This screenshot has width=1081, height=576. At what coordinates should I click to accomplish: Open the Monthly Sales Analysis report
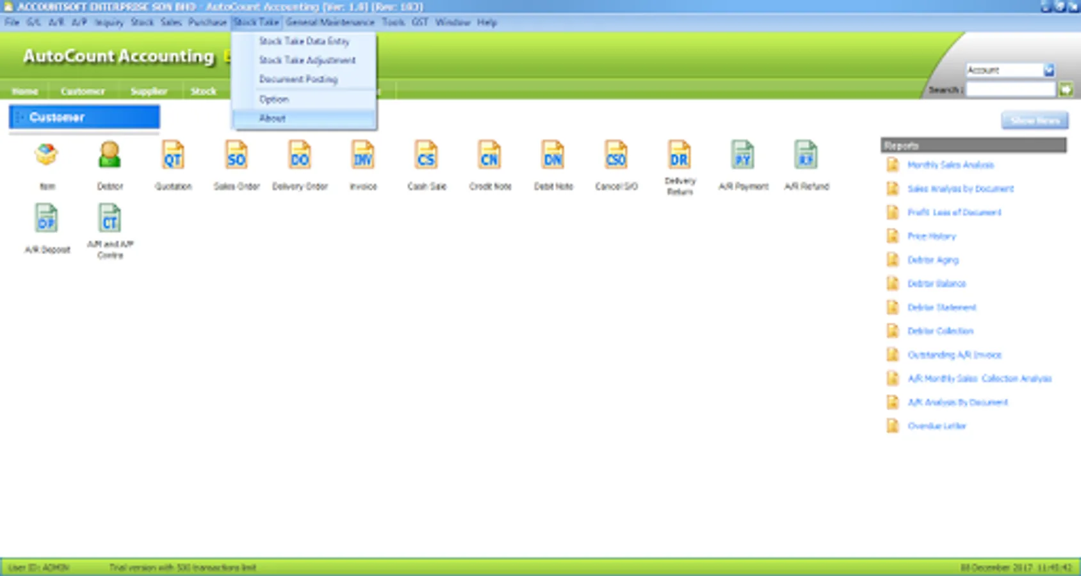950,165
